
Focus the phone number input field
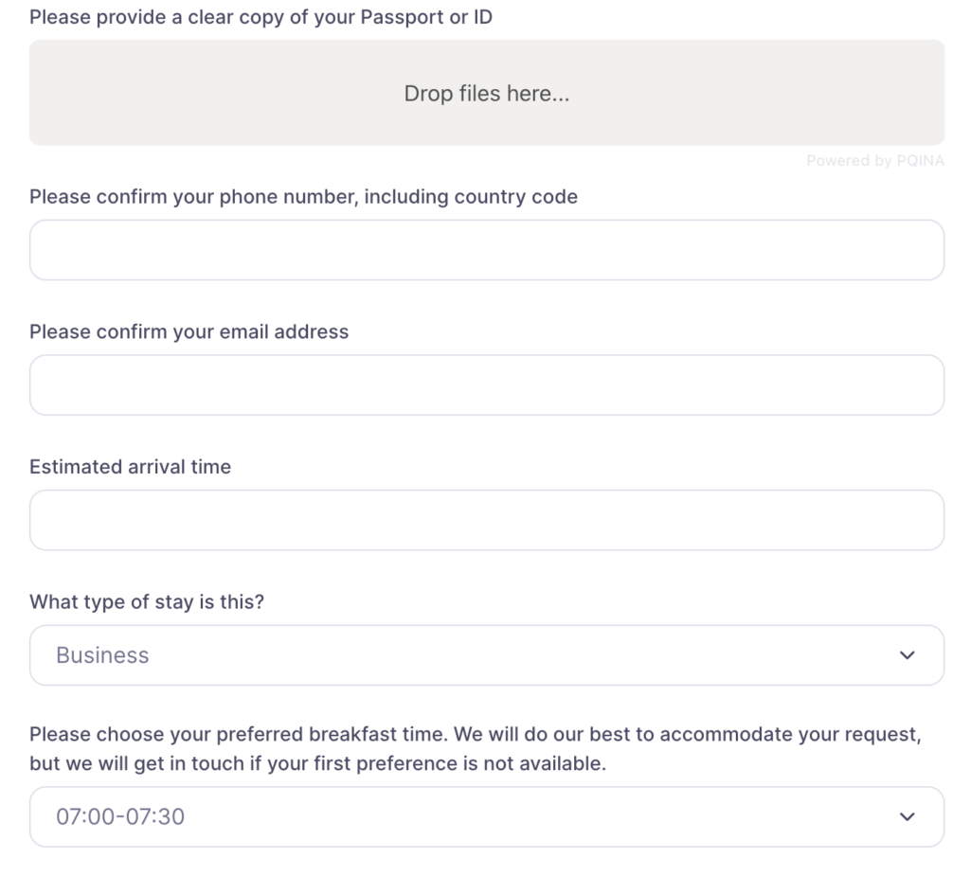[486, 250]
